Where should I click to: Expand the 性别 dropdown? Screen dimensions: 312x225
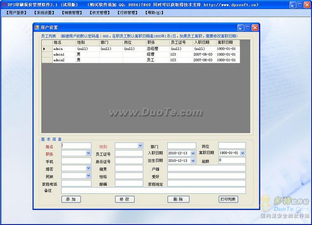[x=140, y=146]
